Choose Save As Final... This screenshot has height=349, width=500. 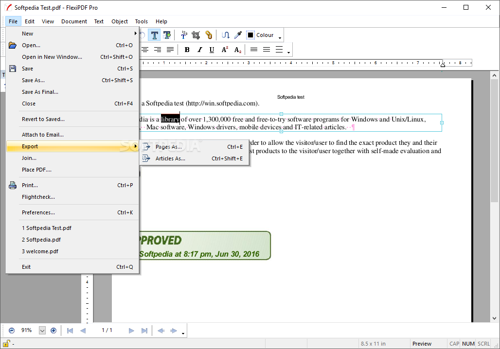(72, 92)
